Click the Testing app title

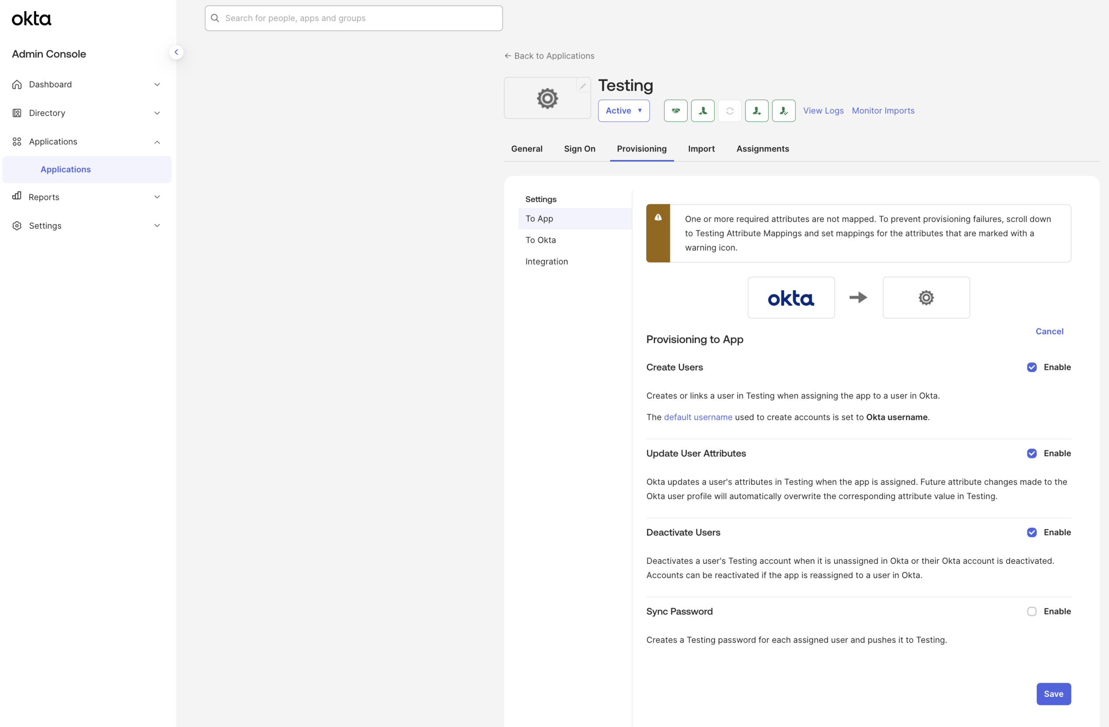[x=625, y=86]
